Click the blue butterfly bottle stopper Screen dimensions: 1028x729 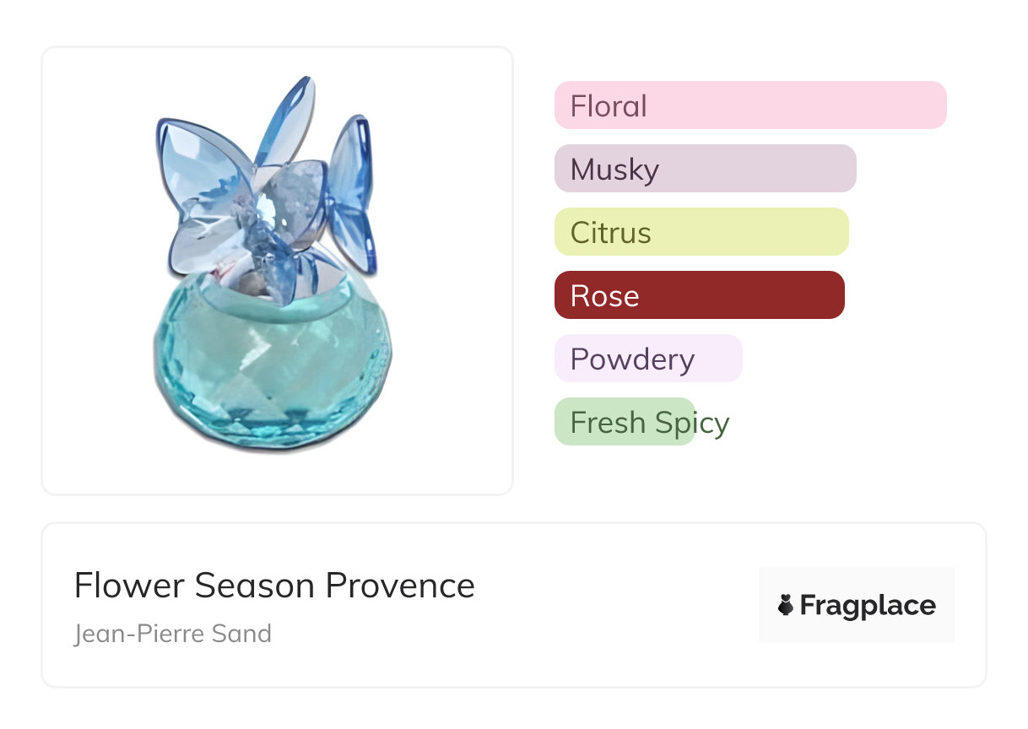coord(266,186)
